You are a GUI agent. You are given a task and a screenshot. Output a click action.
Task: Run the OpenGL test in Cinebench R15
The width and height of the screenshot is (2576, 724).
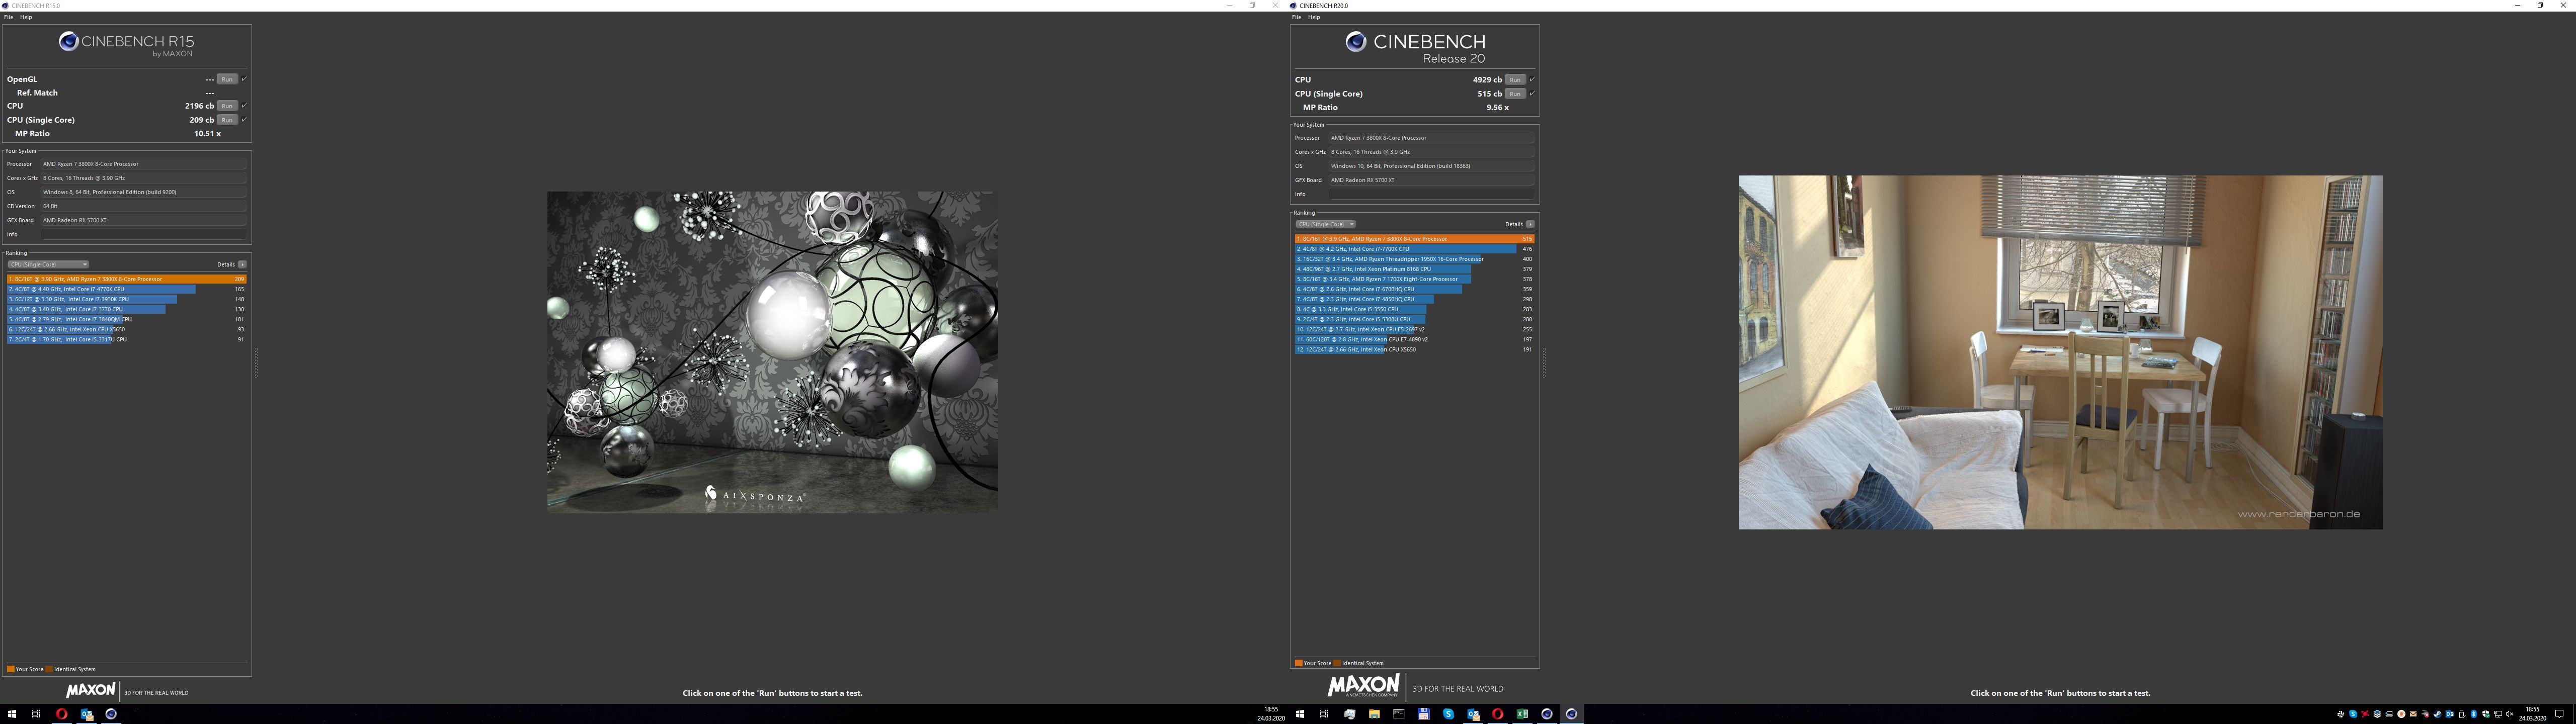[227, 79]
